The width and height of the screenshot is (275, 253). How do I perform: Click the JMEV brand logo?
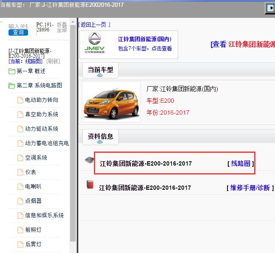[94, 43]
